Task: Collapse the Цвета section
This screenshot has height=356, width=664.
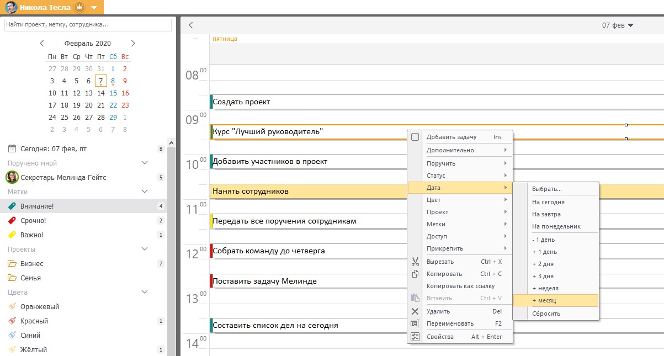Action: [x=145, y=293]
